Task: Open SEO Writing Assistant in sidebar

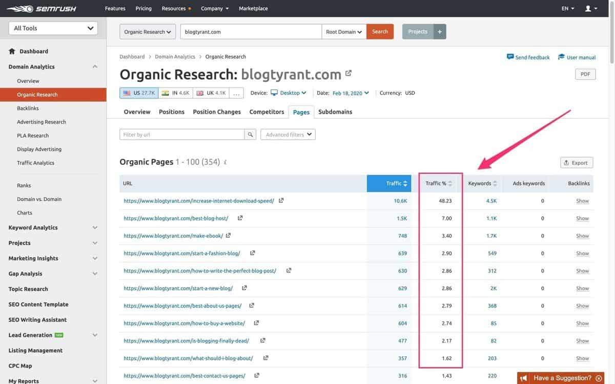Action: [x=37, y=319]
